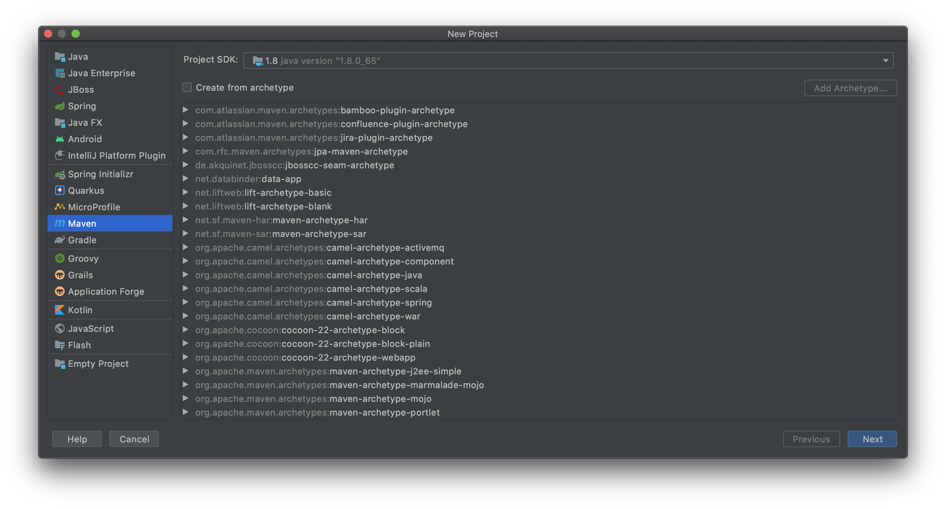Screen dimensions: 946x509
Task: Select Java Enterprise project type
Action: [101, 73]
